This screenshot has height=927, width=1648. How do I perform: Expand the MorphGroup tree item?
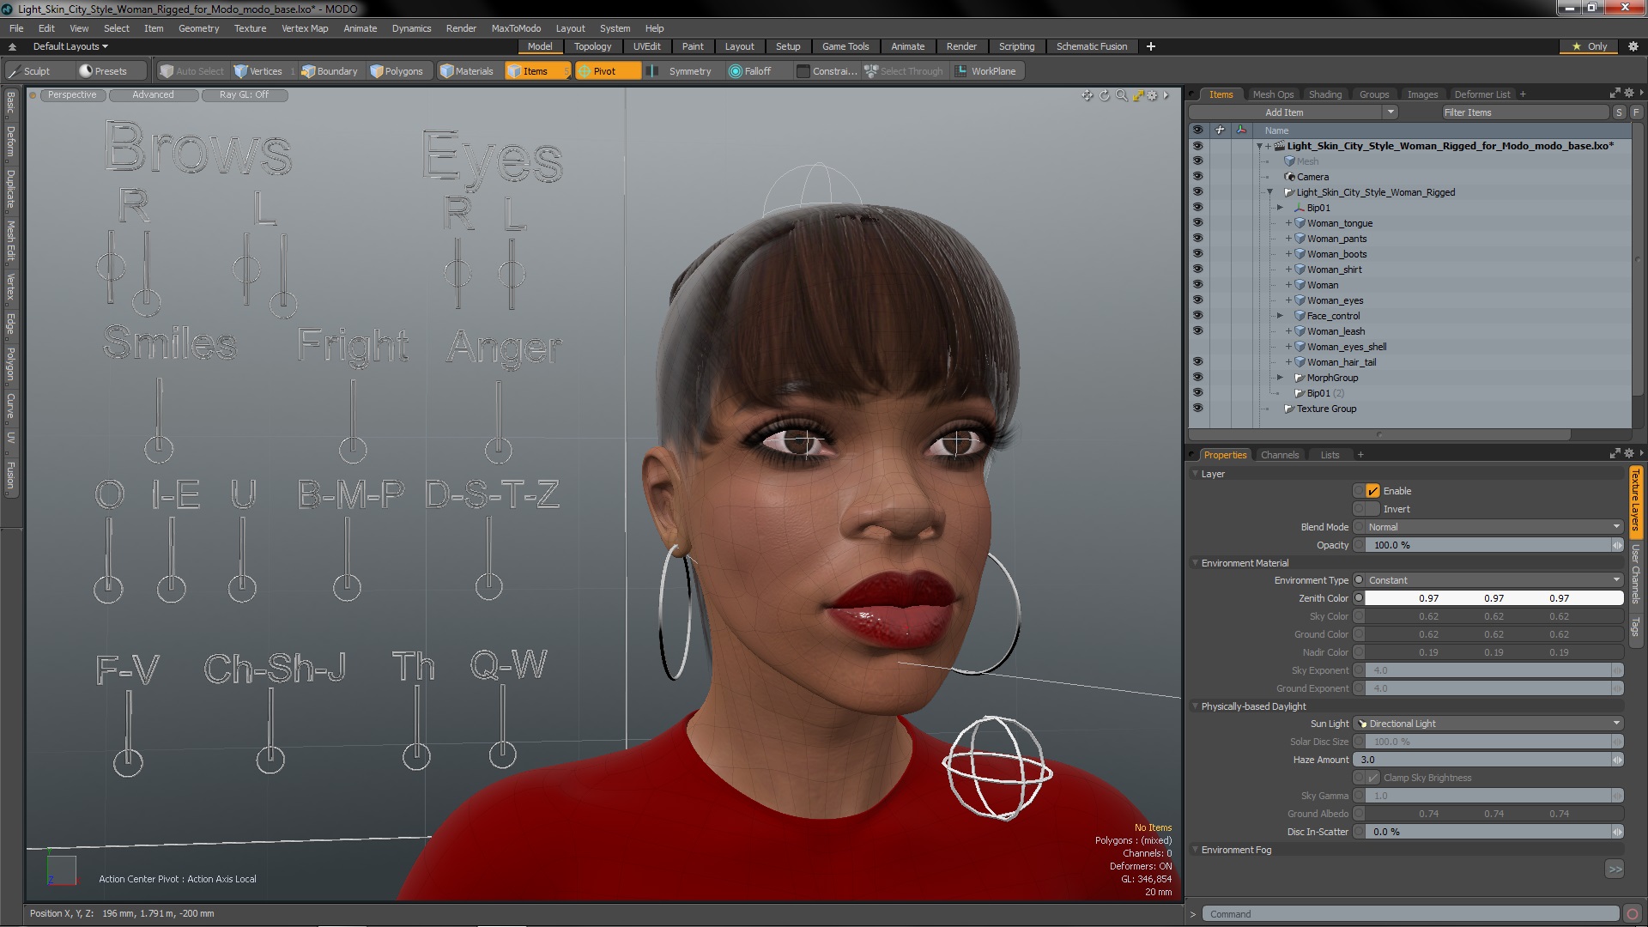(1280, 378)
